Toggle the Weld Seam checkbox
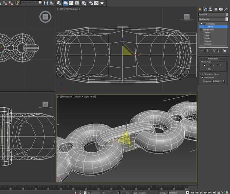 coord(202,78)
